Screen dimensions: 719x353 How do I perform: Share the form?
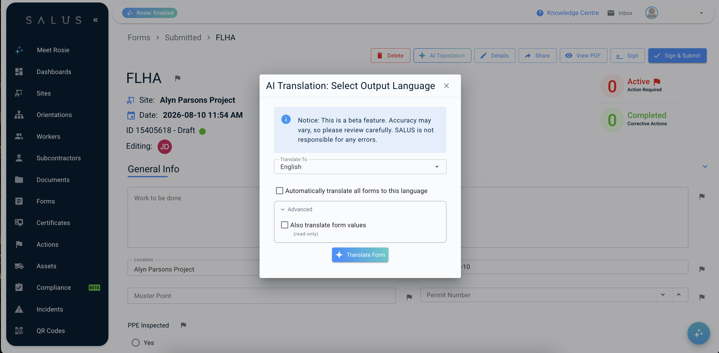537,55
